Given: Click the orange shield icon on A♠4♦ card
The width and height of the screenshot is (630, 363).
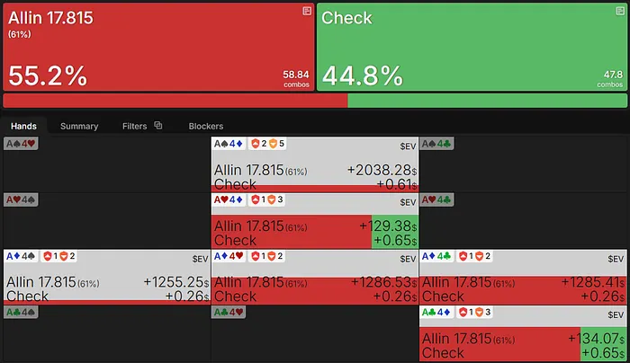Looking at the screenshot, I should tap(273, 144).
